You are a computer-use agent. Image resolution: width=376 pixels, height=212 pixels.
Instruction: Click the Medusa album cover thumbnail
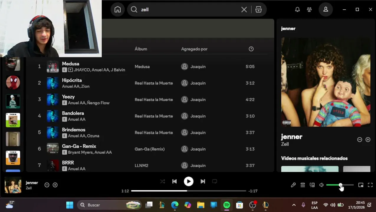(x=52, y=67)
